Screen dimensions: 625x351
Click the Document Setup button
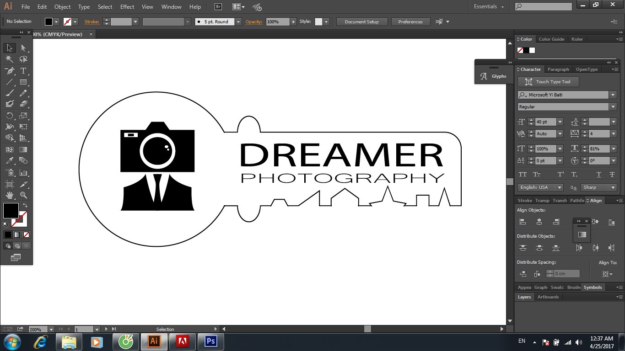[362, 21]
